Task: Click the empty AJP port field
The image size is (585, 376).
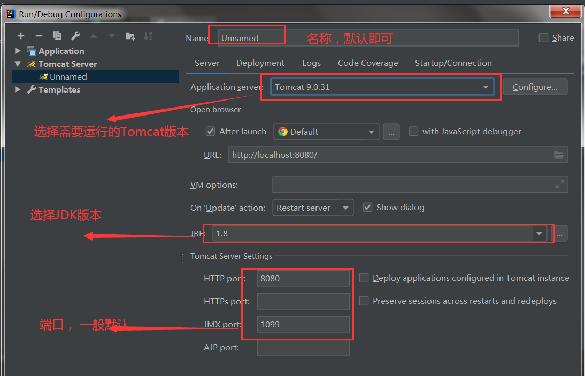Action: 303,347
